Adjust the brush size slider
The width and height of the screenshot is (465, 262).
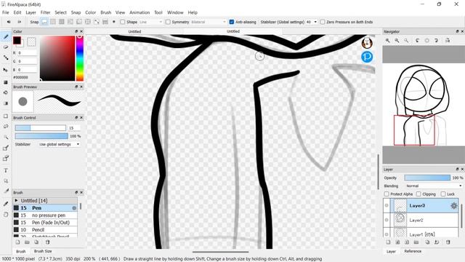[x=41, y=128]
